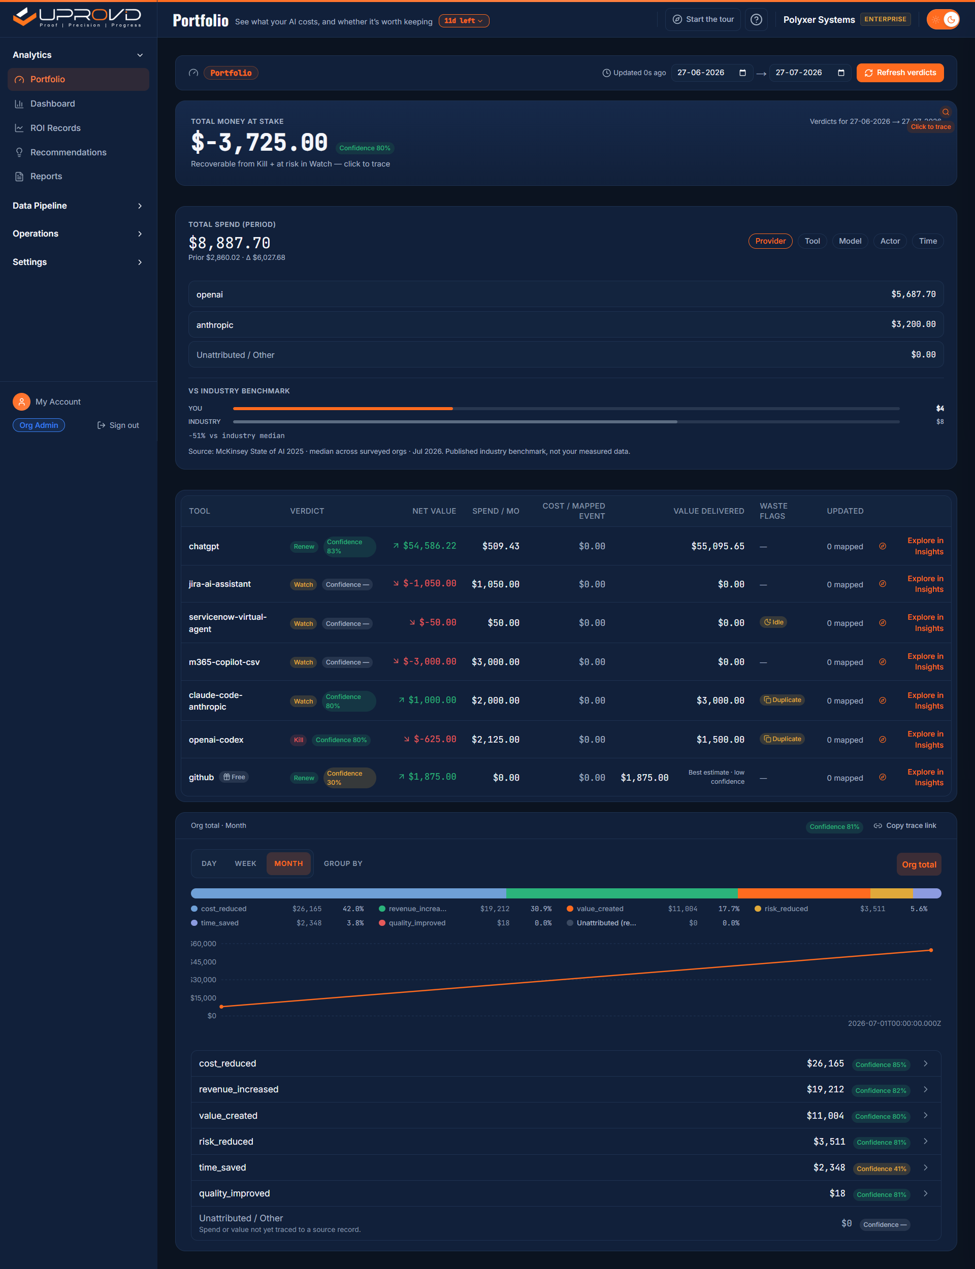Open start date picker 27-06-2026
Image resolution: width=975 pixels, height=1269 pixels.
[x=711, y=73]
